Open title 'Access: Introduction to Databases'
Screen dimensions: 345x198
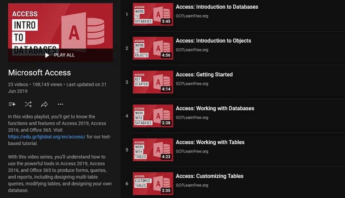click(217, 7)
